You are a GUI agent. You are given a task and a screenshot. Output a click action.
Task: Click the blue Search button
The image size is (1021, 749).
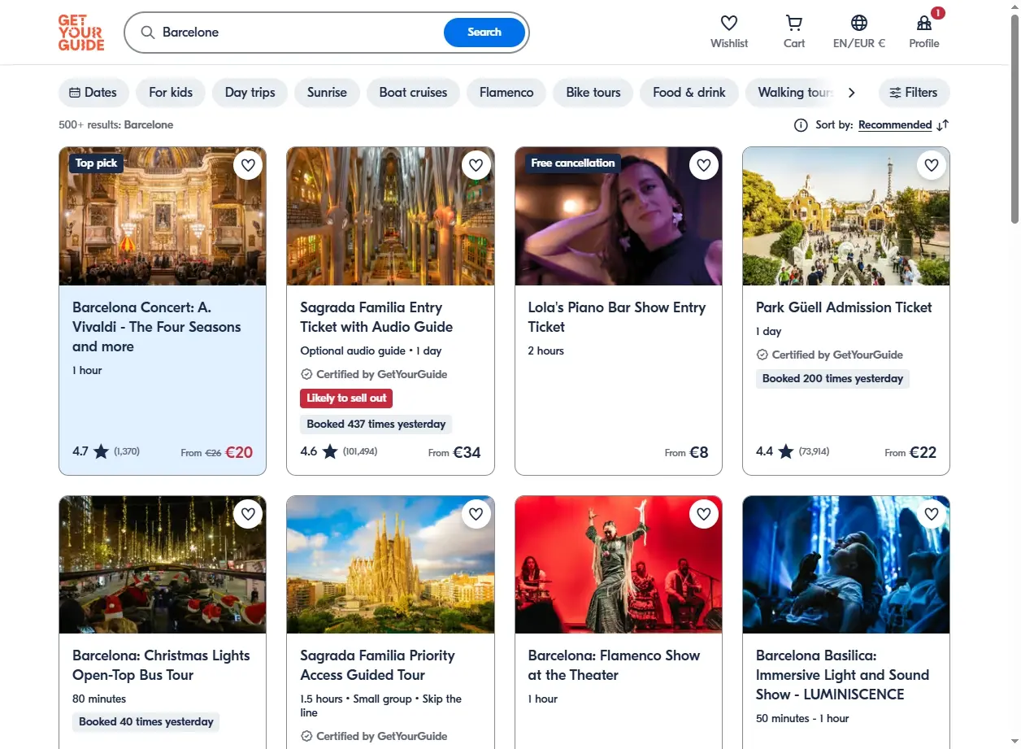click(x=484, y=33)
